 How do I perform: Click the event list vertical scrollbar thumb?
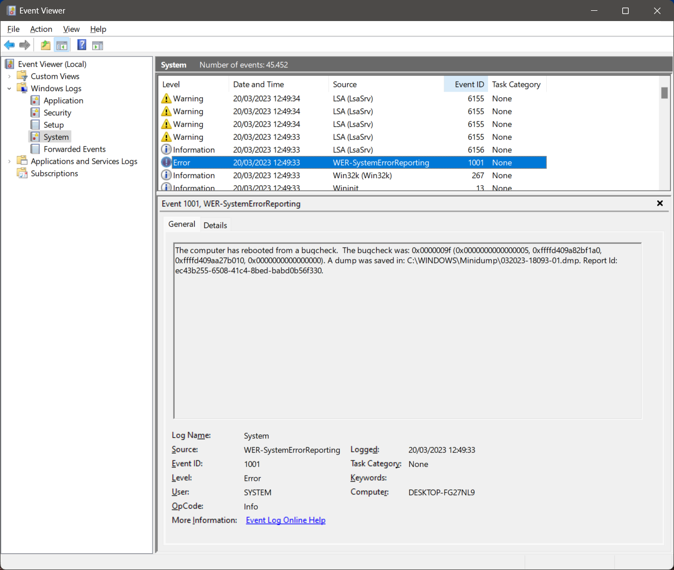(x=664, y=93)
